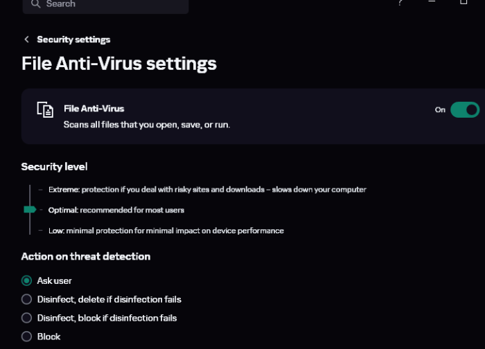Viewport: 485px width, 349px height.
Task: Choose Disinfect, block if disinfection fails
Action: [x=27, y=318]
